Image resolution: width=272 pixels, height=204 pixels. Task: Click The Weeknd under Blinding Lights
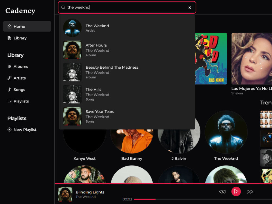[86, 197]
